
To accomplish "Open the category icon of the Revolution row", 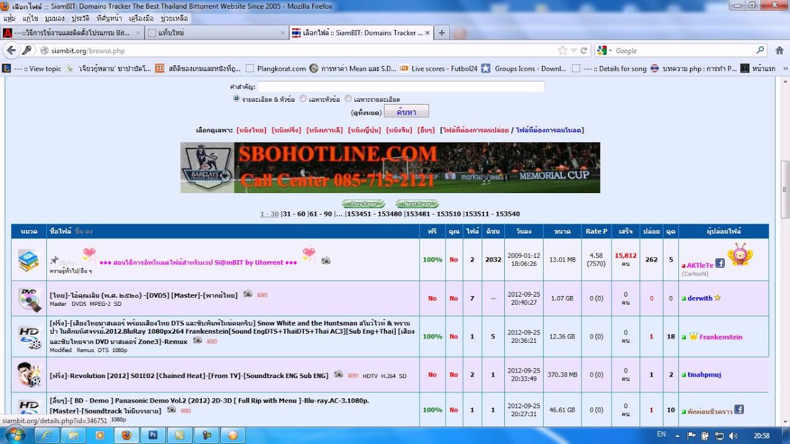I will 28,374.
